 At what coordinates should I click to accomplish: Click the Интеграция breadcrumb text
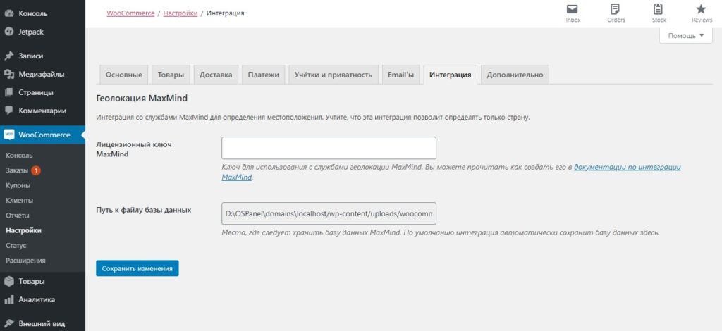pos(225,13)
